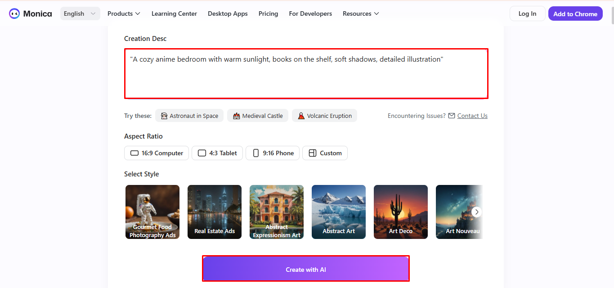Click the next arrow on style carousel
614x288 pixels.
click(477, 212)
